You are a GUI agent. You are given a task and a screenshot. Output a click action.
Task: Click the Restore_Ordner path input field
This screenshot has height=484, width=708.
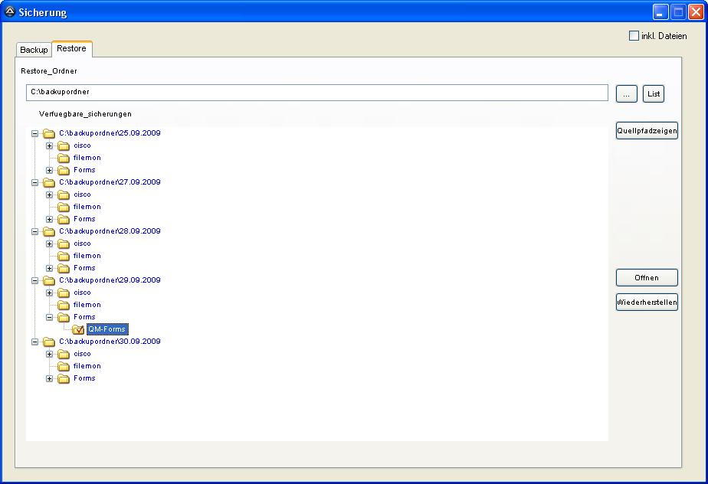pos(316,93)
